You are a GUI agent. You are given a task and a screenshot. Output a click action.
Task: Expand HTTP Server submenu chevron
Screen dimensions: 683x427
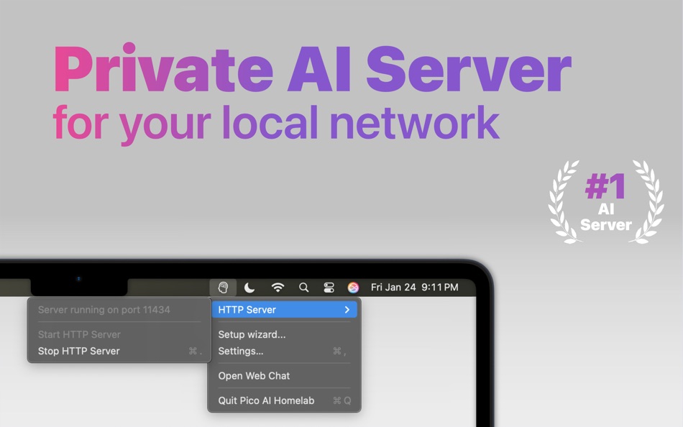(x=347, y=310)
